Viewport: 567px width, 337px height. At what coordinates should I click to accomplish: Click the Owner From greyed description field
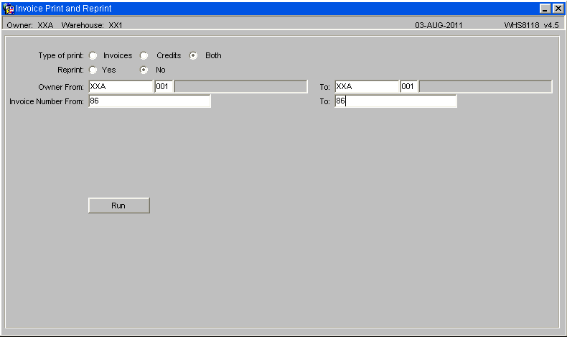(241, 86)
